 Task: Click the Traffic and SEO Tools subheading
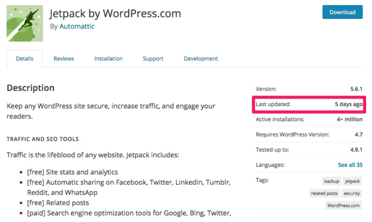[43, 139]
